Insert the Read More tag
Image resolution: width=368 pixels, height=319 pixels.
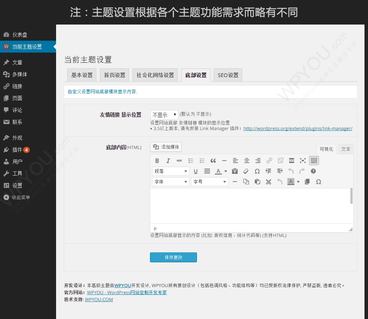point(292,161)
